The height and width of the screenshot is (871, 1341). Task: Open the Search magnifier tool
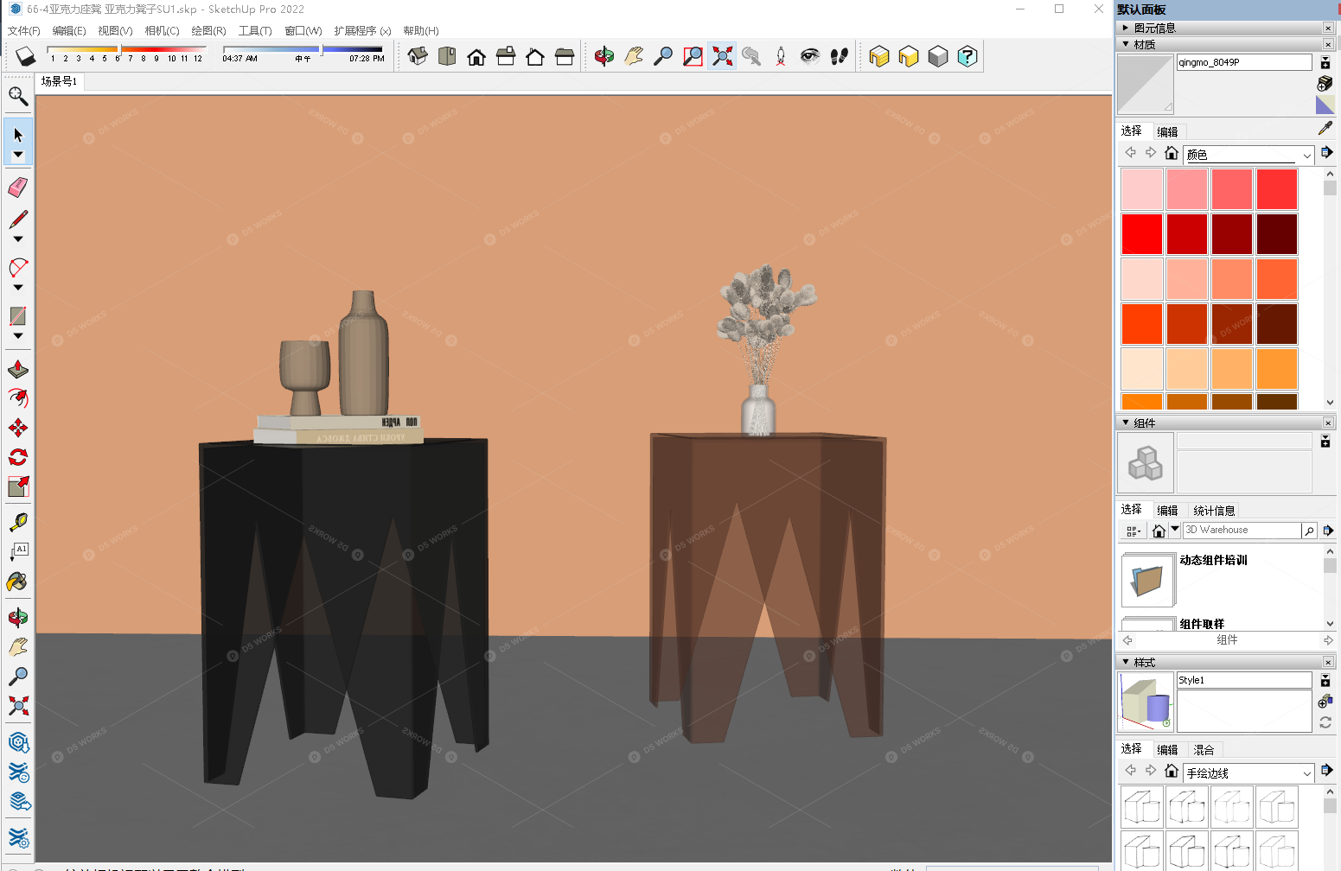18,96
